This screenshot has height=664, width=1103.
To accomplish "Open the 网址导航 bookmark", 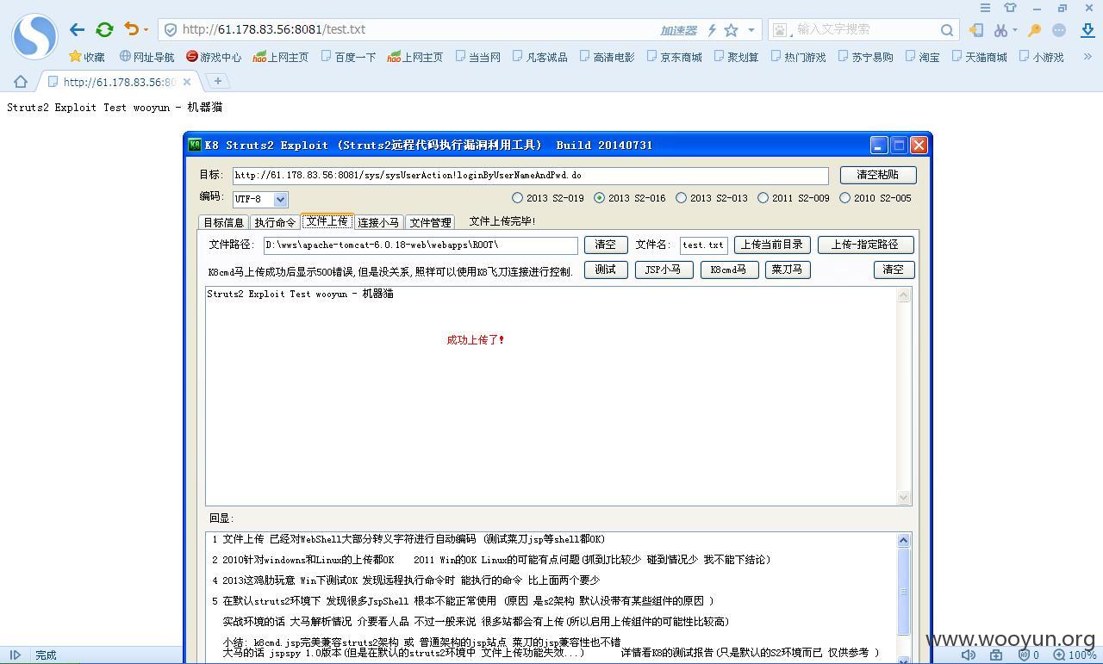I will tap(146, 57).
